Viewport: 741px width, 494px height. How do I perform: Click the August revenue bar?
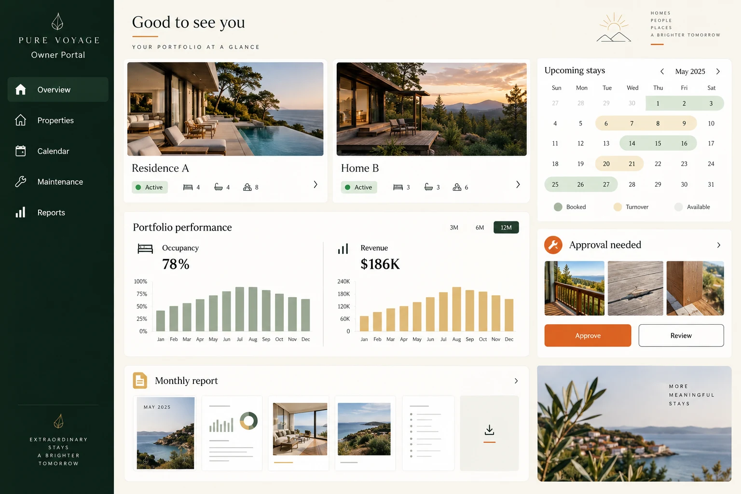[456, 309]
